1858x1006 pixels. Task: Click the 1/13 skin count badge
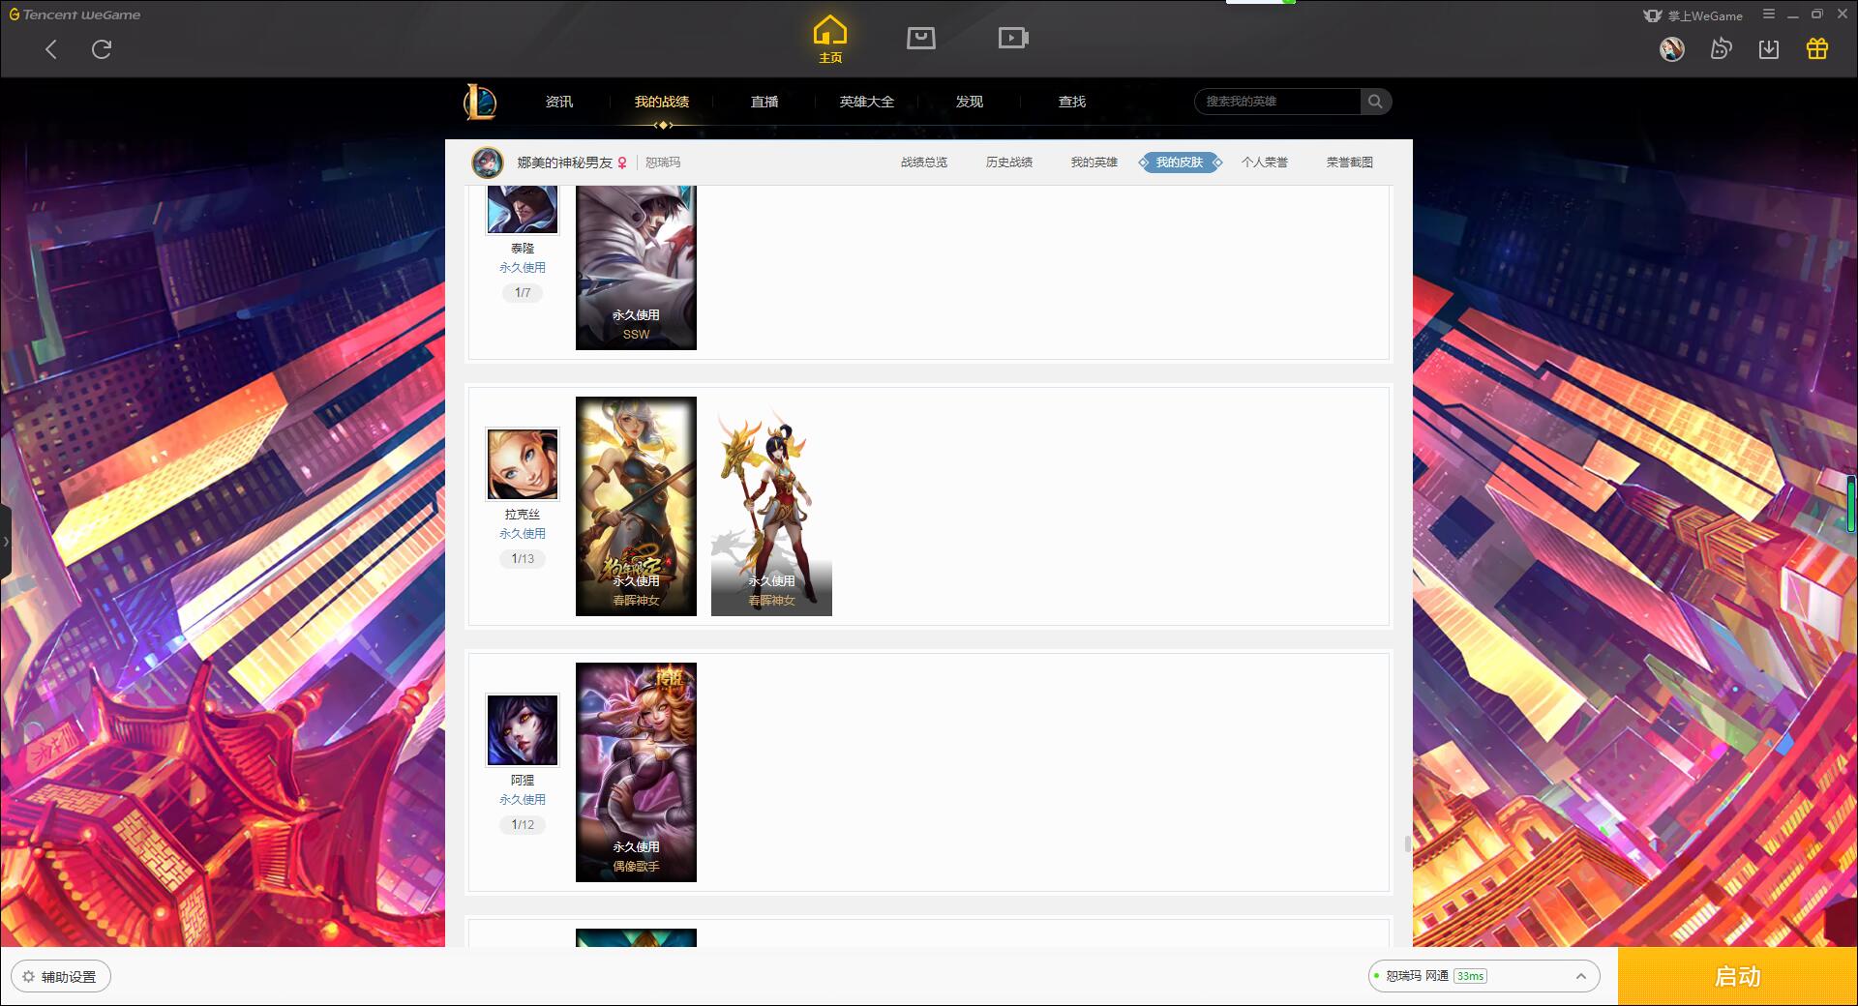[x=523, y=558]
